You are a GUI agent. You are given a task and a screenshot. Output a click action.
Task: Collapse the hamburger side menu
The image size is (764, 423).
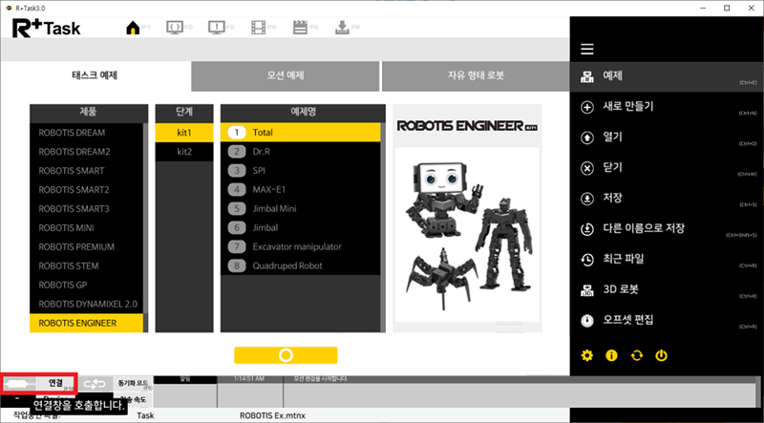(587, 50)
